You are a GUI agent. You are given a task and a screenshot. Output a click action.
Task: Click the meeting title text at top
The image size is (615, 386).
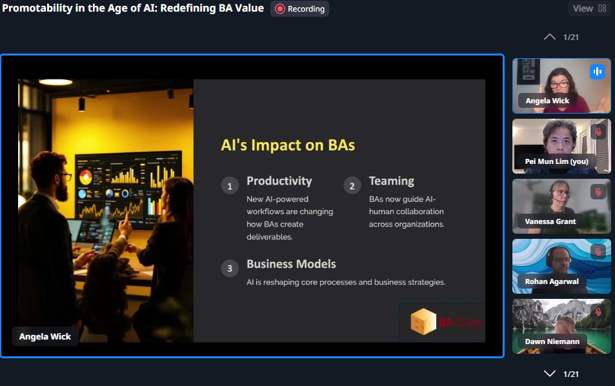coord(133,8)
